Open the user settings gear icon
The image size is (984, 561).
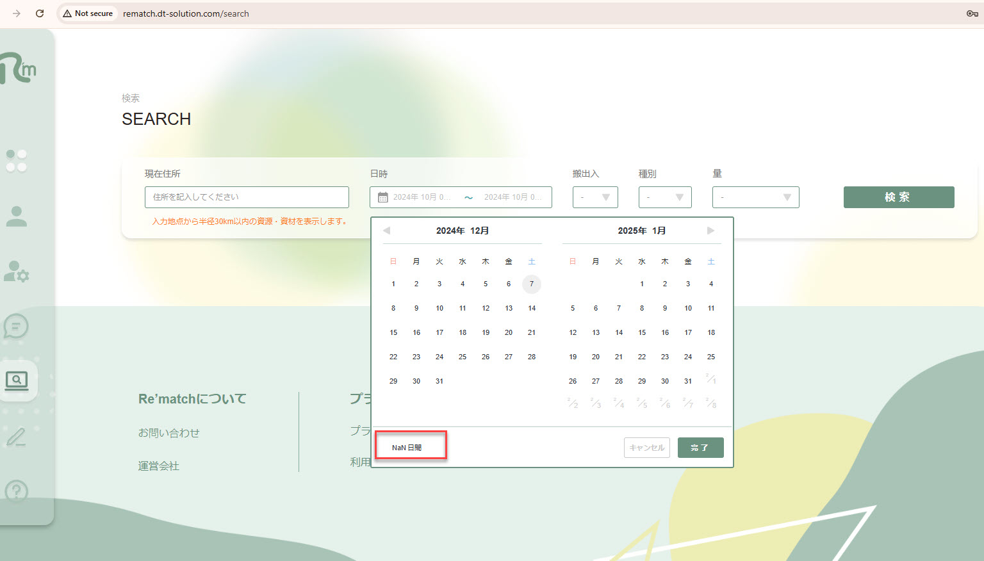17,272
